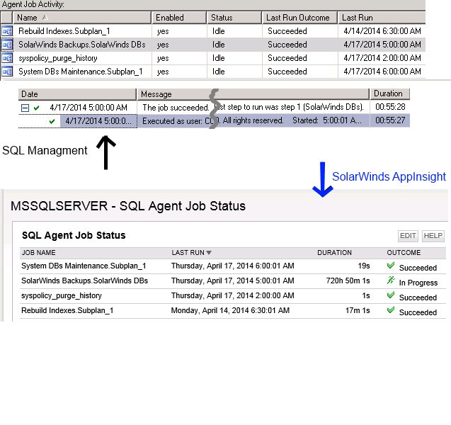
Task: Click In Progress running icon for SolarWinds Backups
Action: [x=391, y=280]
